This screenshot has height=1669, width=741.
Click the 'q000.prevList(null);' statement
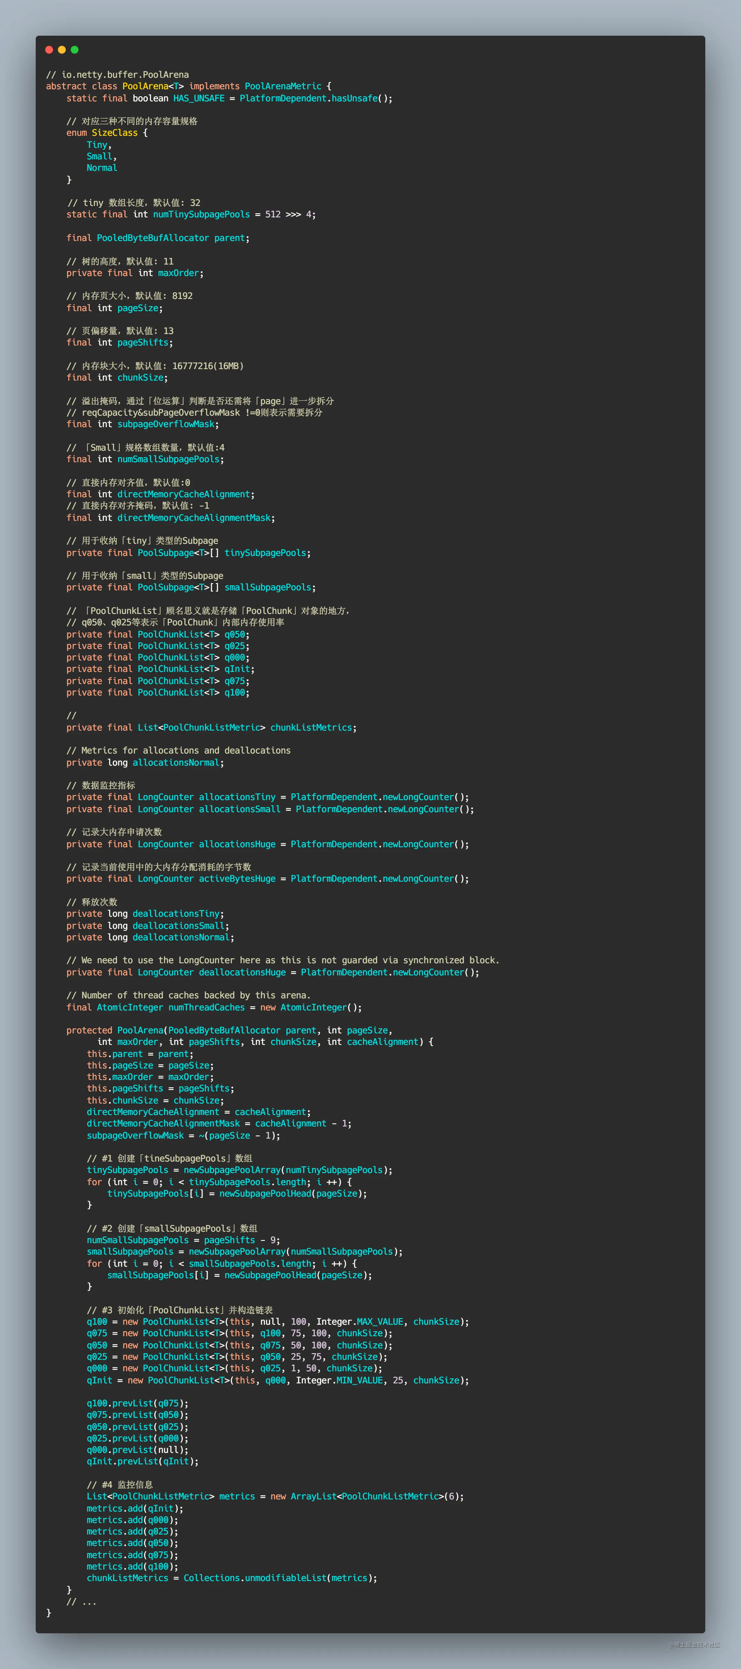[137, 1450]
